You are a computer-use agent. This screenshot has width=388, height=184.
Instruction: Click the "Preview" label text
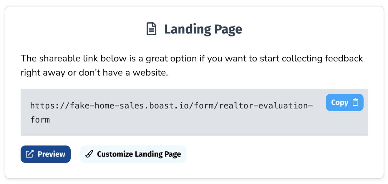coord(52,154)
